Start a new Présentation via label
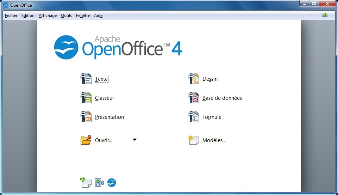 (x=109, y=117)
